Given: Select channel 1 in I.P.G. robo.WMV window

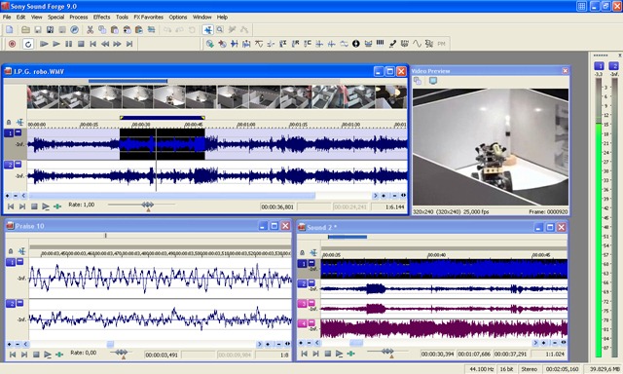Looking at the screenshot, I should [9, 133].
